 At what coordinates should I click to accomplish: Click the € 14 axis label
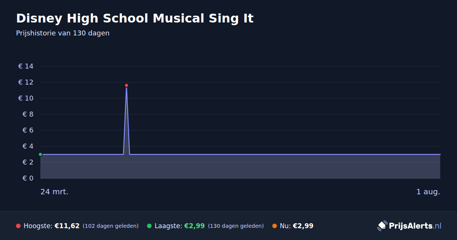click(26, 66)
